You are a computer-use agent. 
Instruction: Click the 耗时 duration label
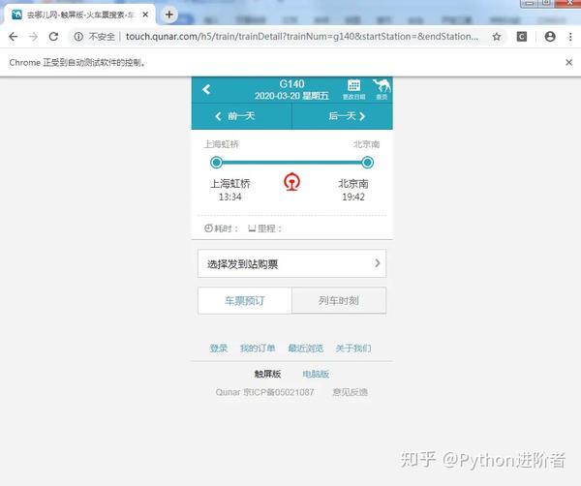(x=221, y=228)
